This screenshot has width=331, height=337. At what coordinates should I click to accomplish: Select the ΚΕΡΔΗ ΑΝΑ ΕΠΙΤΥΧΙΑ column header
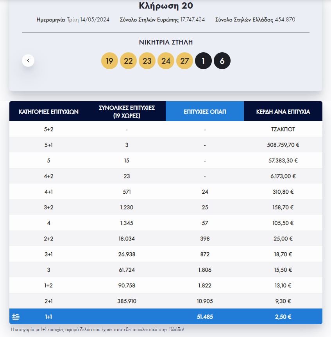(x=283, y=111)
